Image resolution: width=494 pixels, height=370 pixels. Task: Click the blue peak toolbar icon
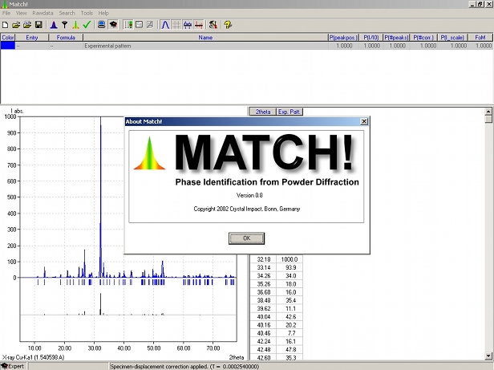[x=54, y=25]
